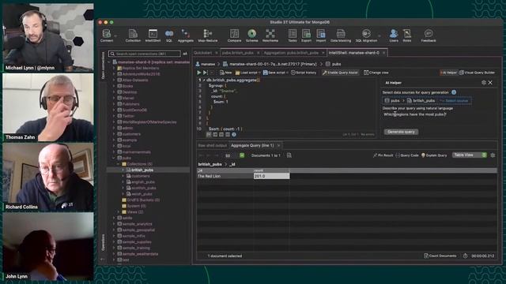
Task: Click the Select source link
Action: 454,101
